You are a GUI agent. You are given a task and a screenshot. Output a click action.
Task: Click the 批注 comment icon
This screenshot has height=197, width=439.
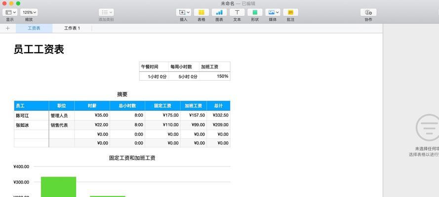pos(291,12)
